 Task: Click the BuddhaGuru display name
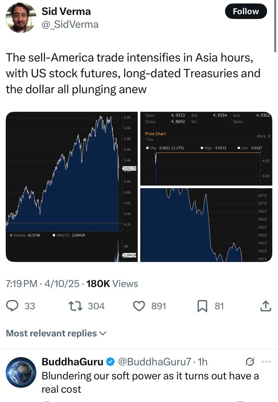[x=72, y=362]
